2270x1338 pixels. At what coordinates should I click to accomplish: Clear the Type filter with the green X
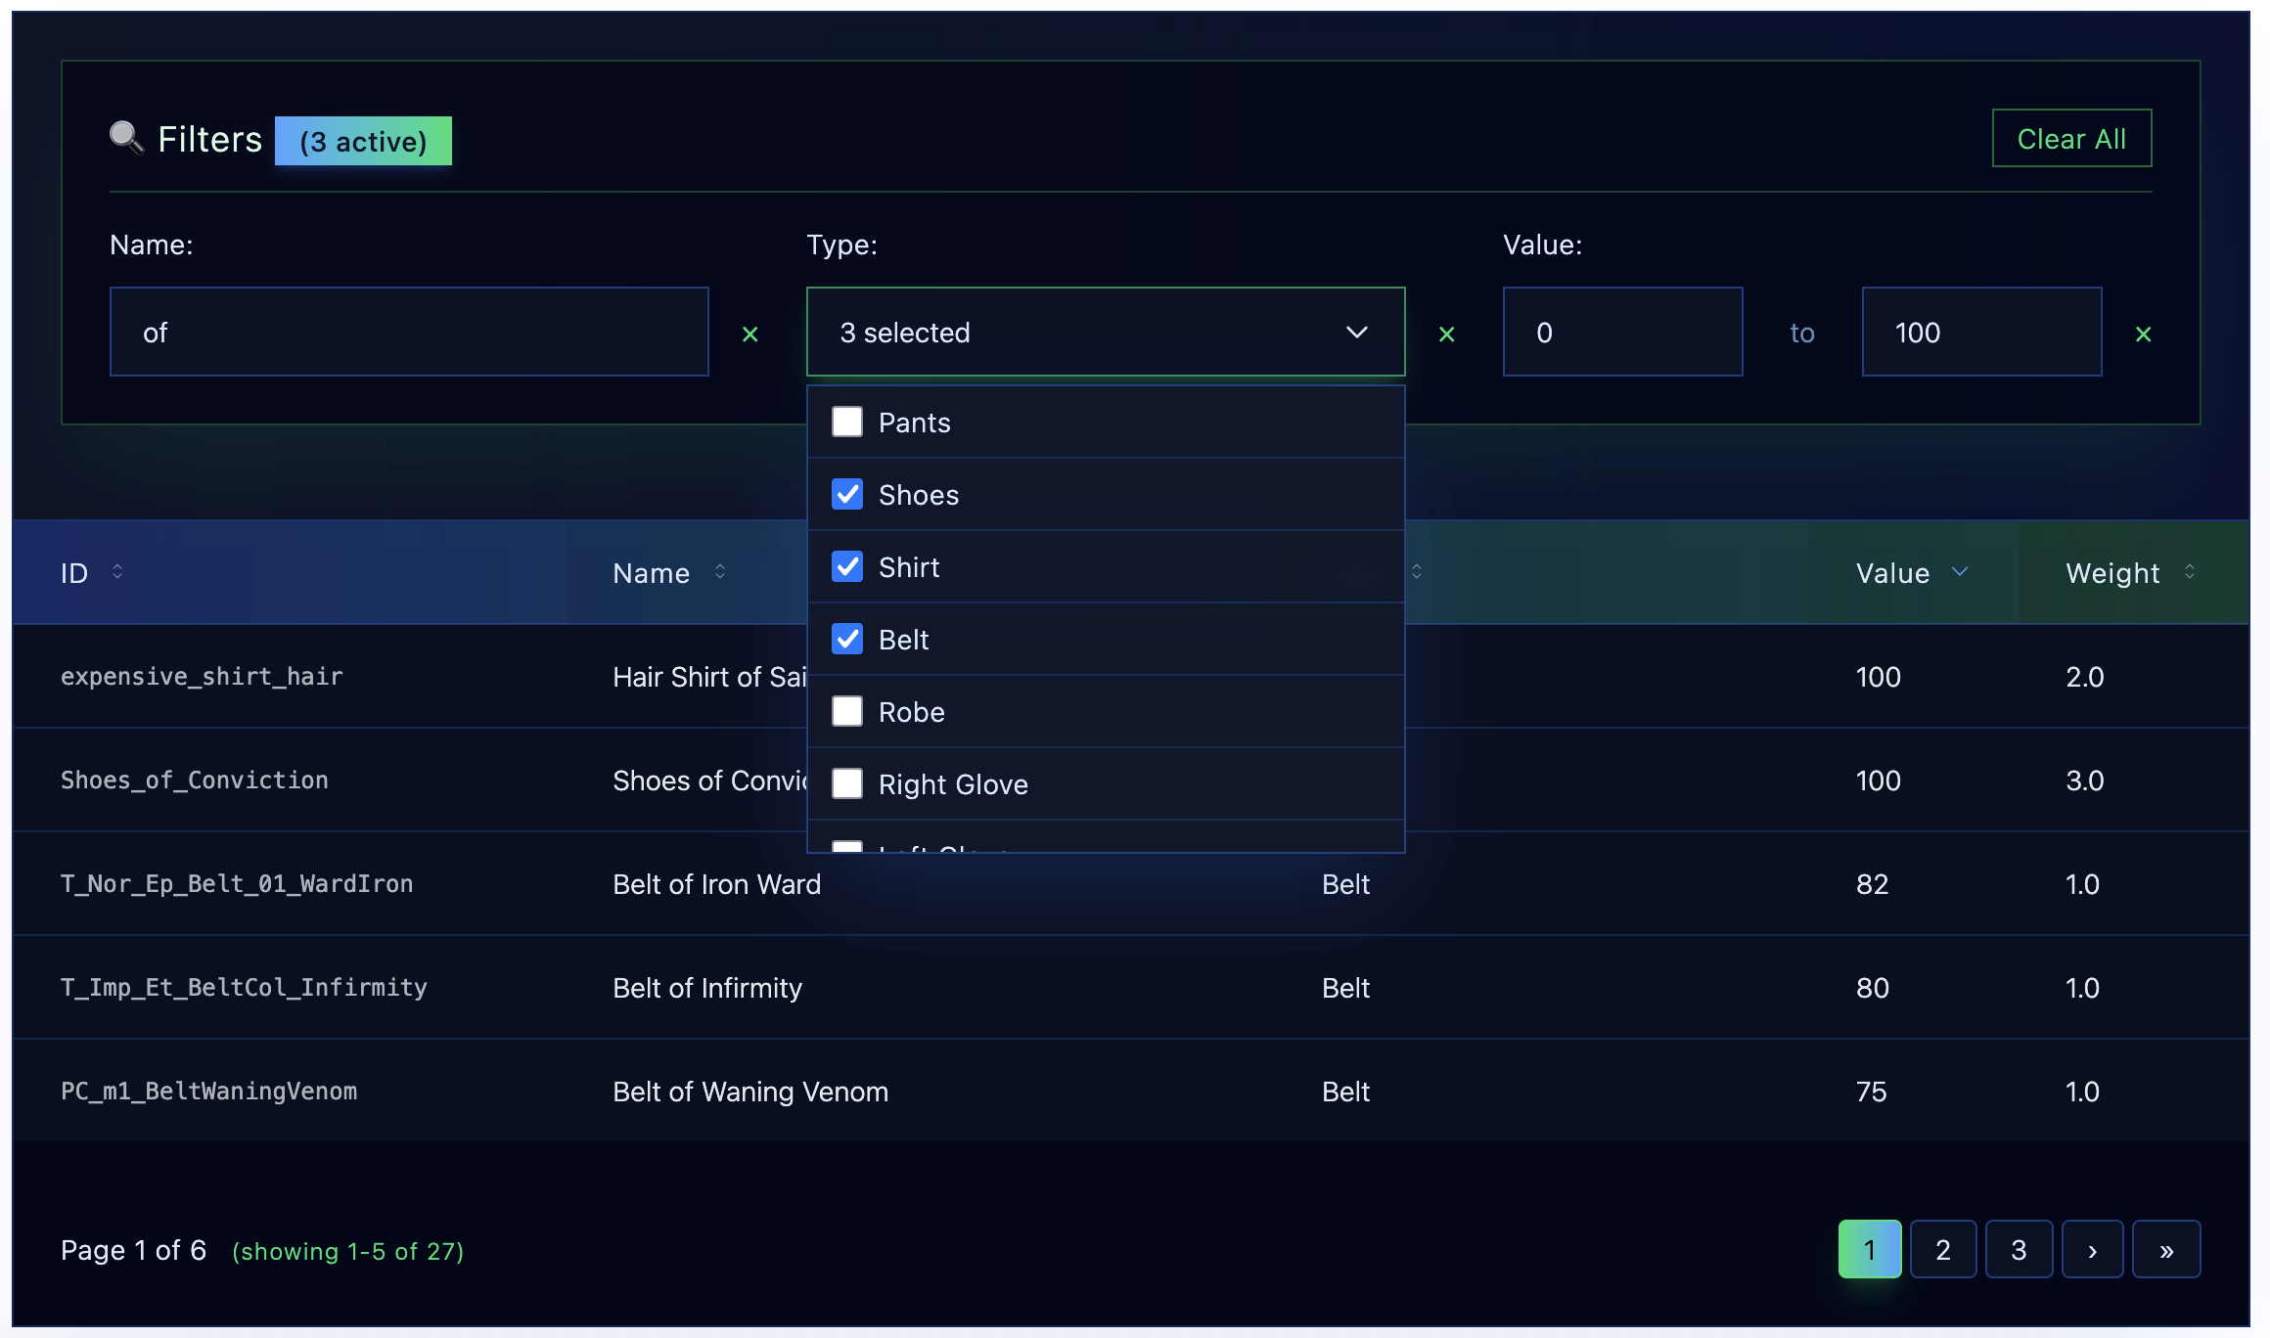click(1447, 334)
